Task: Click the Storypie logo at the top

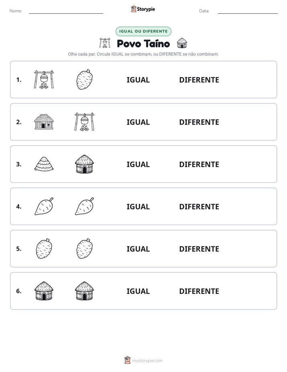Action: [143, 9]
